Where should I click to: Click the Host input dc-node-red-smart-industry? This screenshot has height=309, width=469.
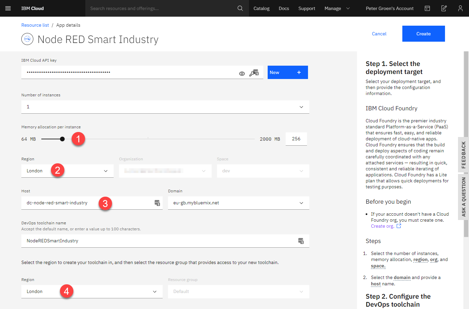point(92,203)
